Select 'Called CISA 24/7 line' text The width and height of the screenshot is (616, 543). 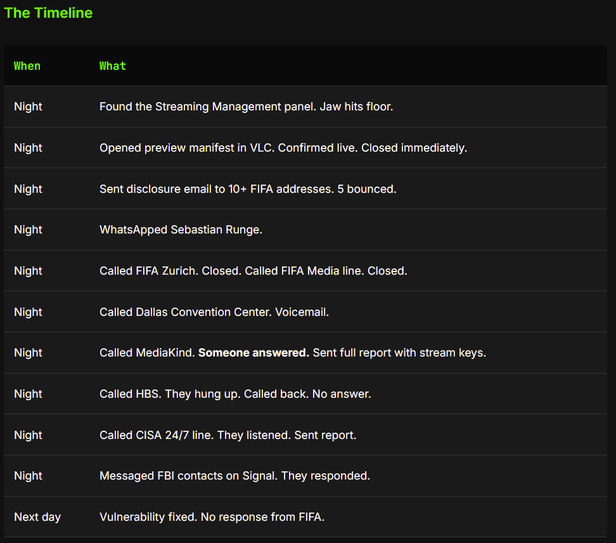pos(157,435)
